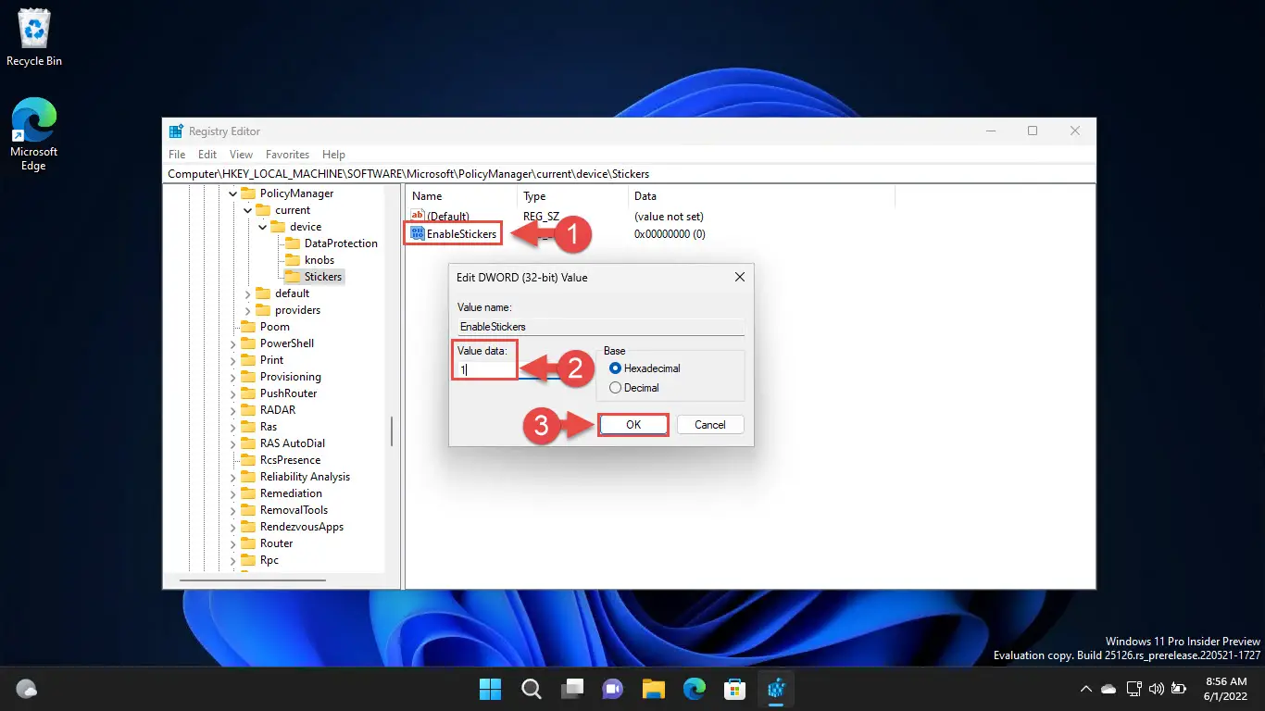
Task: Click the Type column header
Action: (572, 196)
